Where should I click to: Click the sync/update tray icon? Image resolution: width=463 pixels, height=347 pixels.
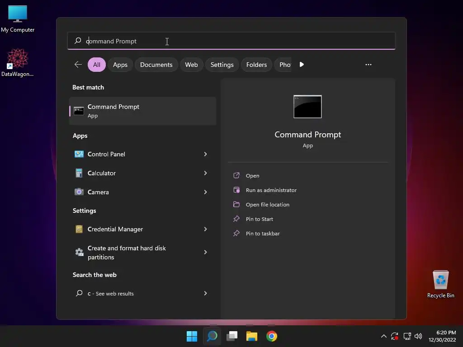[395, 336]
